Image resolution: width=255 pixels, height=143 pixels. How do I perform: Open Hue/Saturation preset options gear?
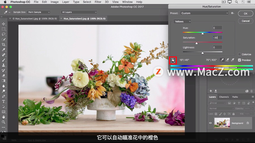(x=233, y=13)
